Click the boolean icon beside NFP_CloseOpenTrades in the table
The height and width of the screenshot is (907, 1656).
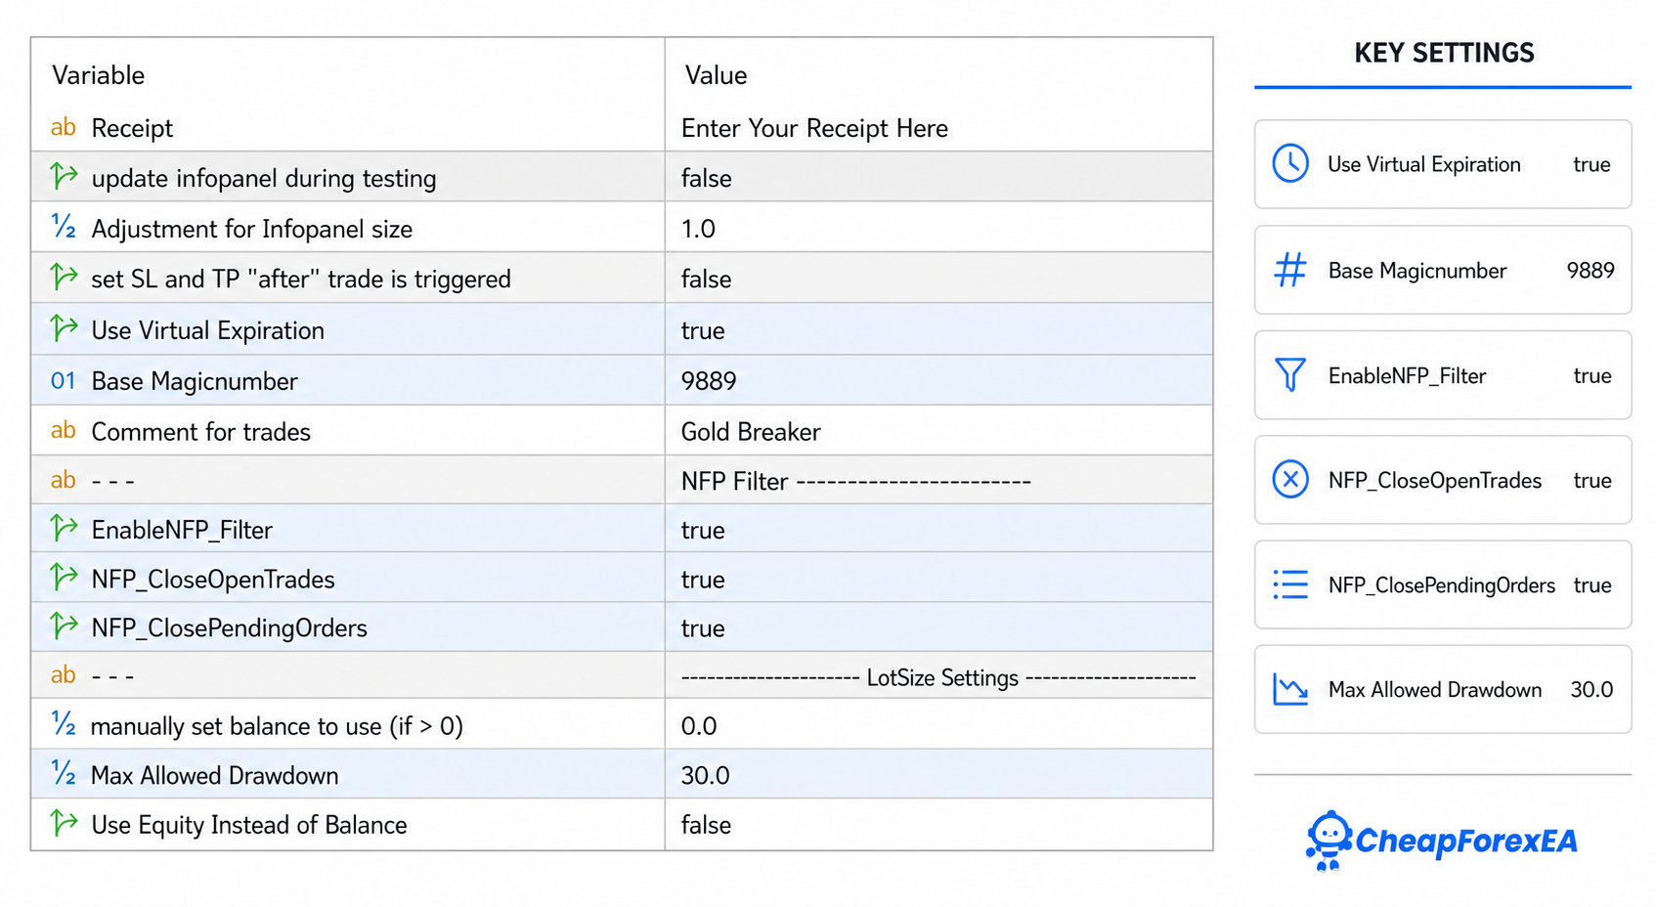coord(65,577)
